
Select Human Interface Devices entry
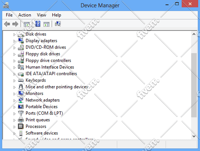pyautogui.click(x=50, y=67)
